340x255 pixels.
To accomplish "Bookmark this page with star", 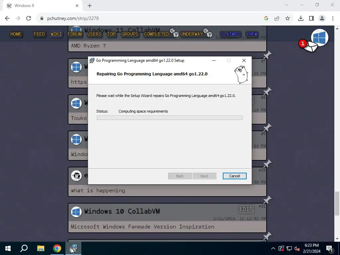I will 288,19.
